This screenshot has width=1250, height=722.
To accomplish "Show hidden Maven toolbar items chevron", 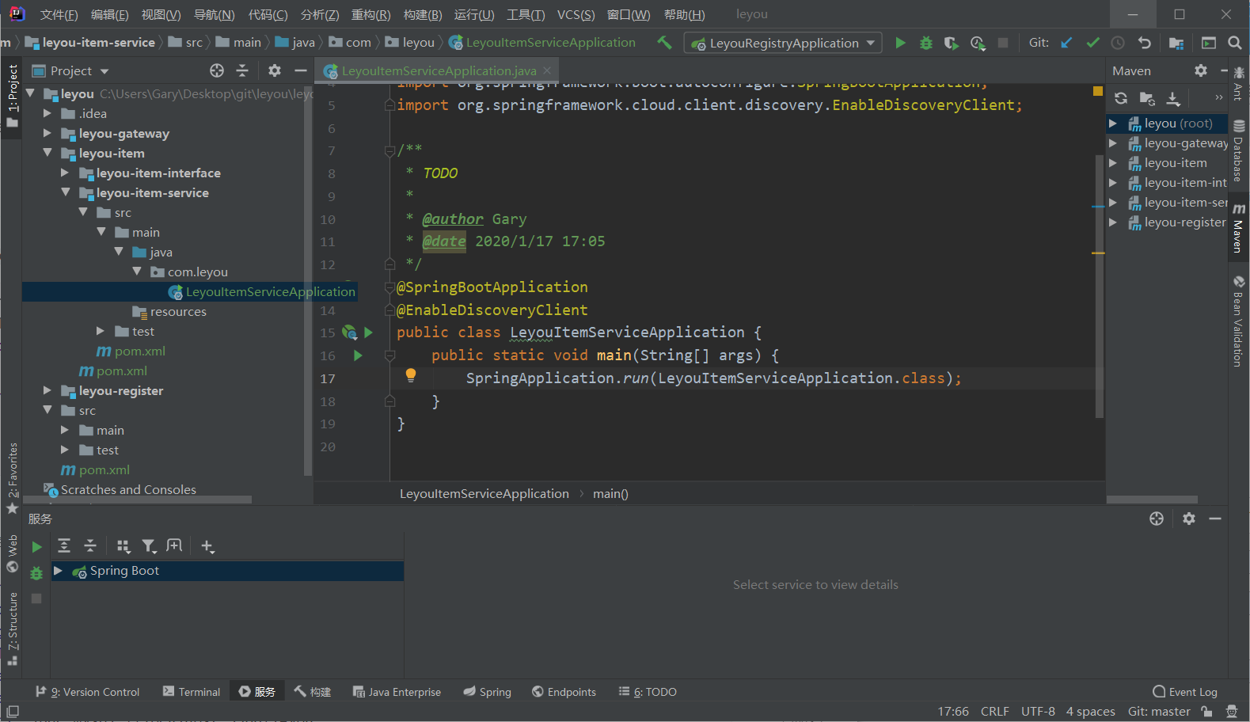I will (x=1218, y=97).
